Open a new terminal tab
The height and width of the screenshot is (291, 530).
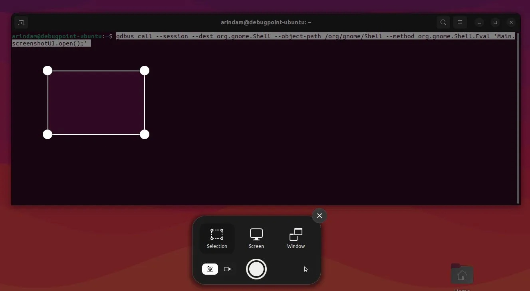[21, 22]
